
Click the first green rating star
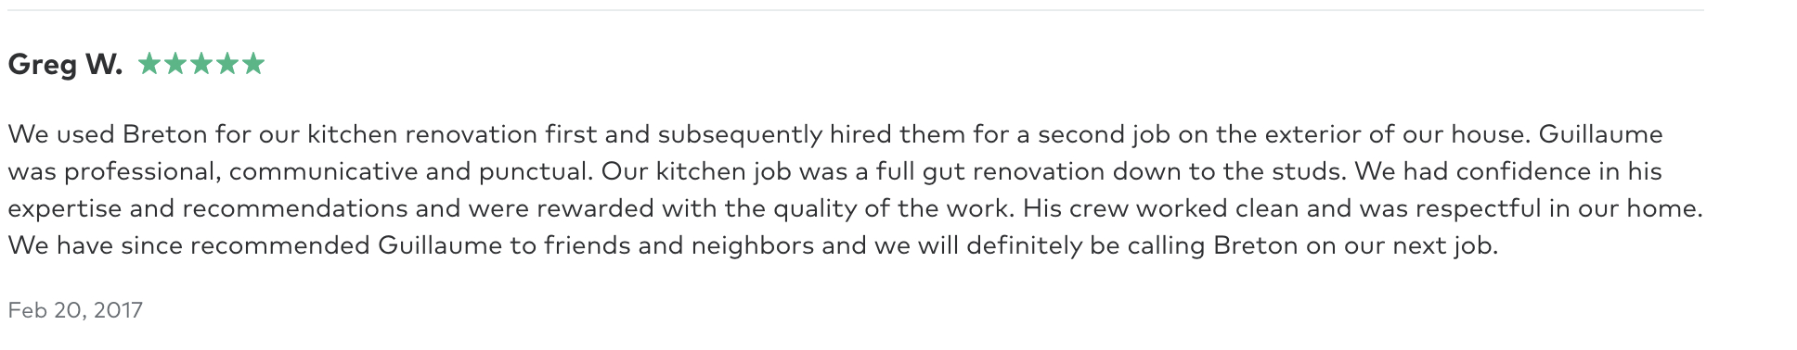pos(149,64)
